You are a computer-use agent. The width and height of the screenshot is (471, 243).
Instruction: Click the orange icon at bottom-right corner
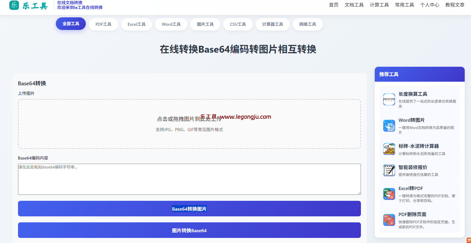click(468, 240)
